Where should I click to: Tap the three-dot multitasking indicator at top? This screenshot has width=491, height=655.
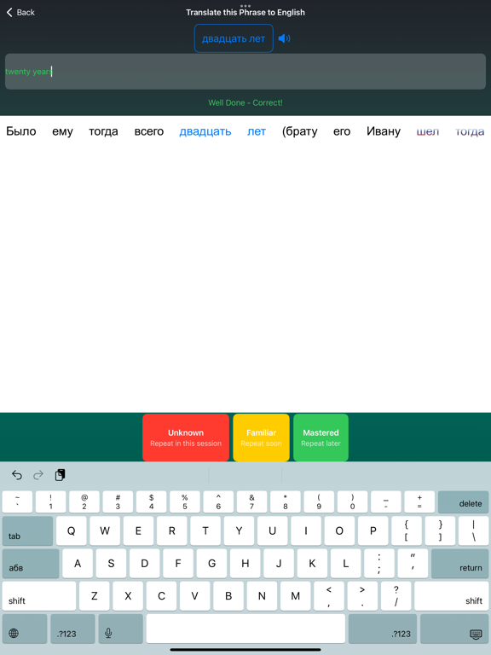[245, 5]
